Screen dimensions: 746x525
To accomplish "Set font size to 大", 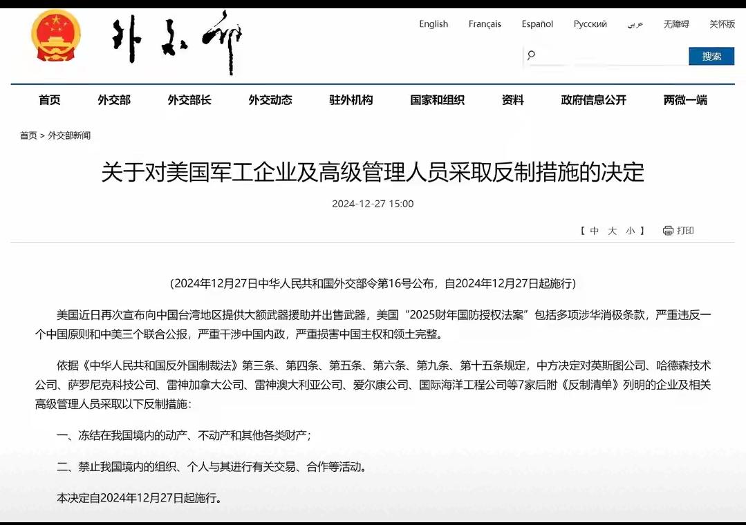I will [x=613, y=231].
